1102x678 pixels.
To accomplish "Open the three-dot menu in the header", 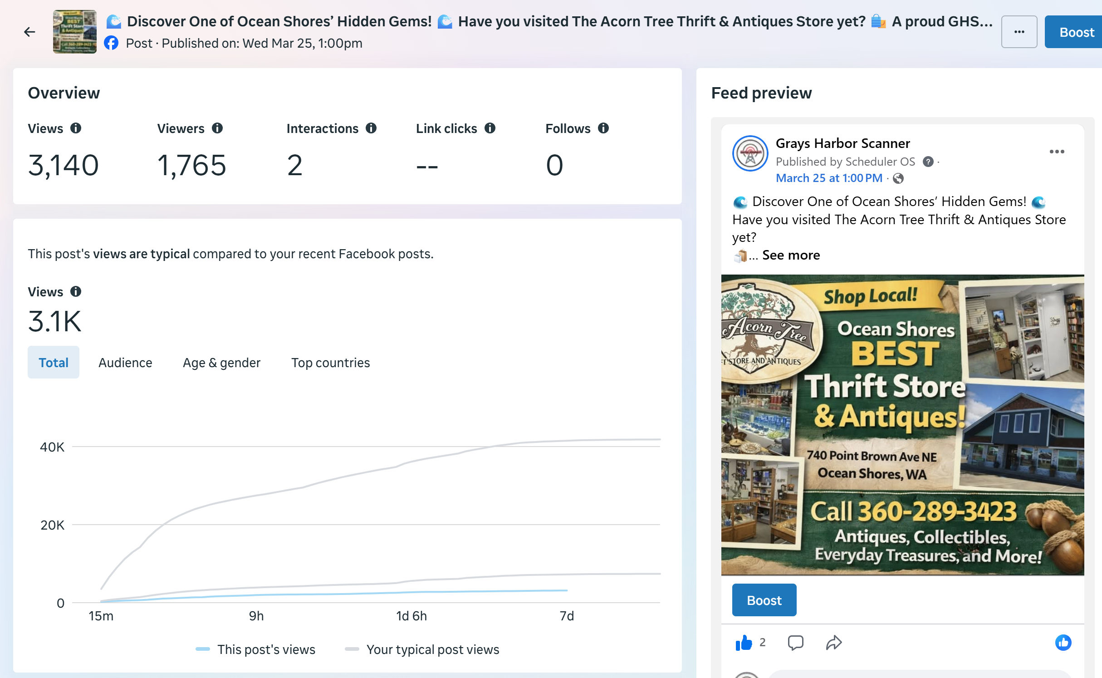I will pyautogui.click(x=1019, y=32).
